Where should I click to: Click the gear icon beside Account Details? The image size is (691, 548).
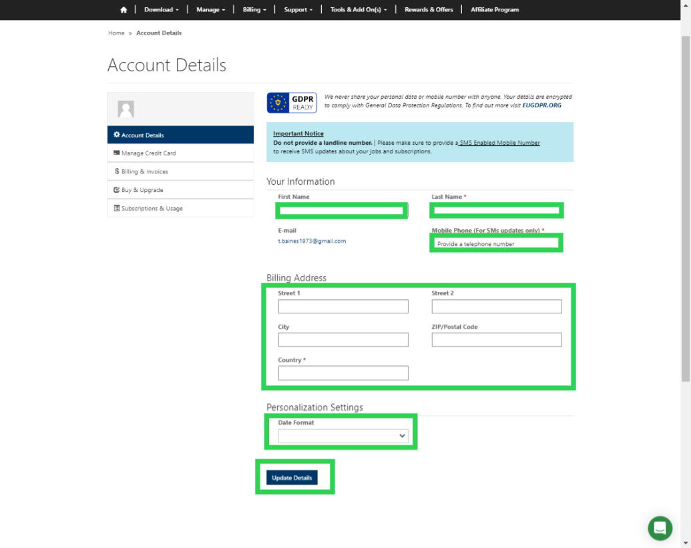tap(117, 135)
